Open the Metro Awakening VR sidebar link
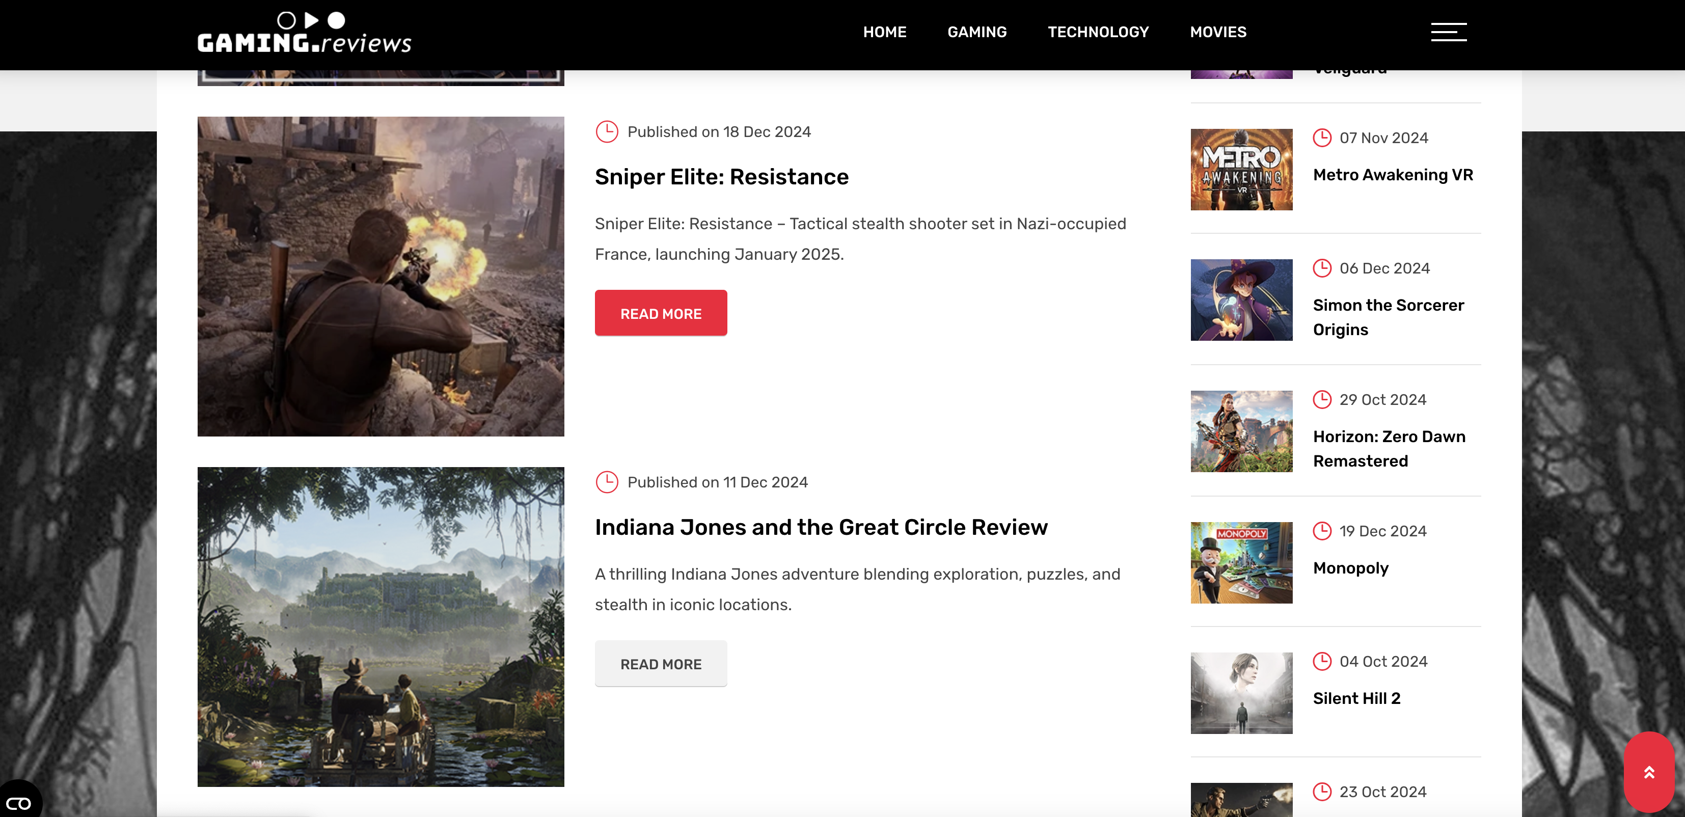This screenshot has width=1685, height=817. [1393, 175]
